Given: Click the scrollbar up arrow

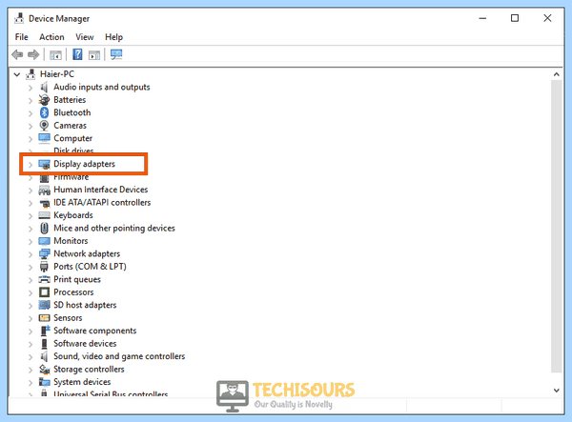Looking at the screenshot, I should click(x=557, y=74).
